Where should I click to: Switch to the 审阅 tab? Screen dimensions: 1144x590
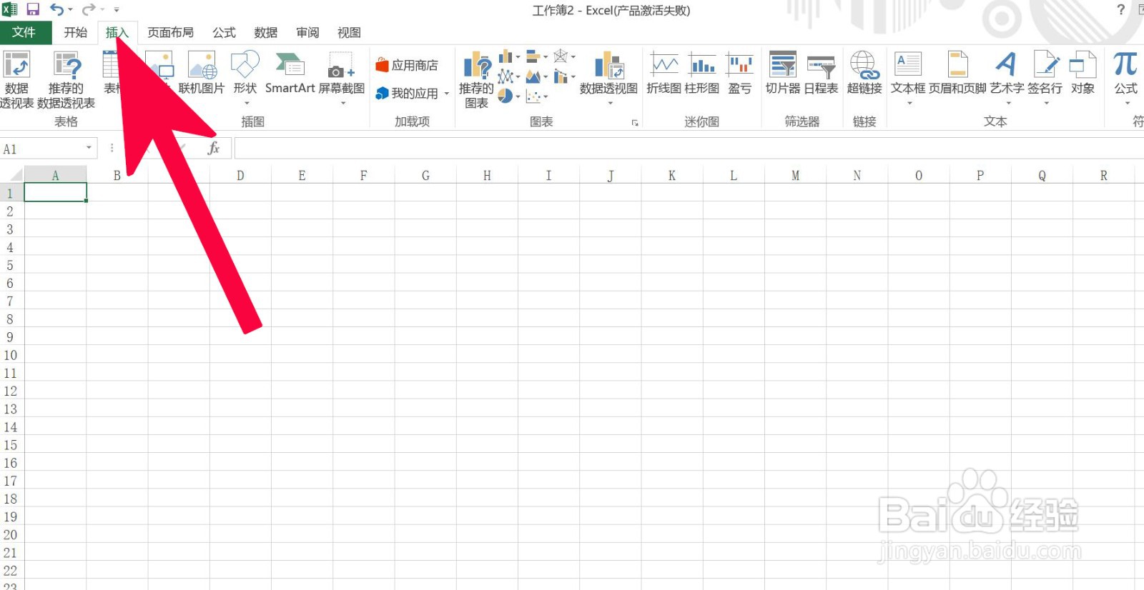[x=307, y=32]
